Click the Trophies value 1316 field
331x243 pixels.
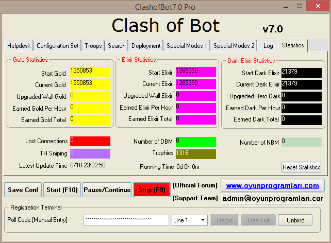pos(196,154)
